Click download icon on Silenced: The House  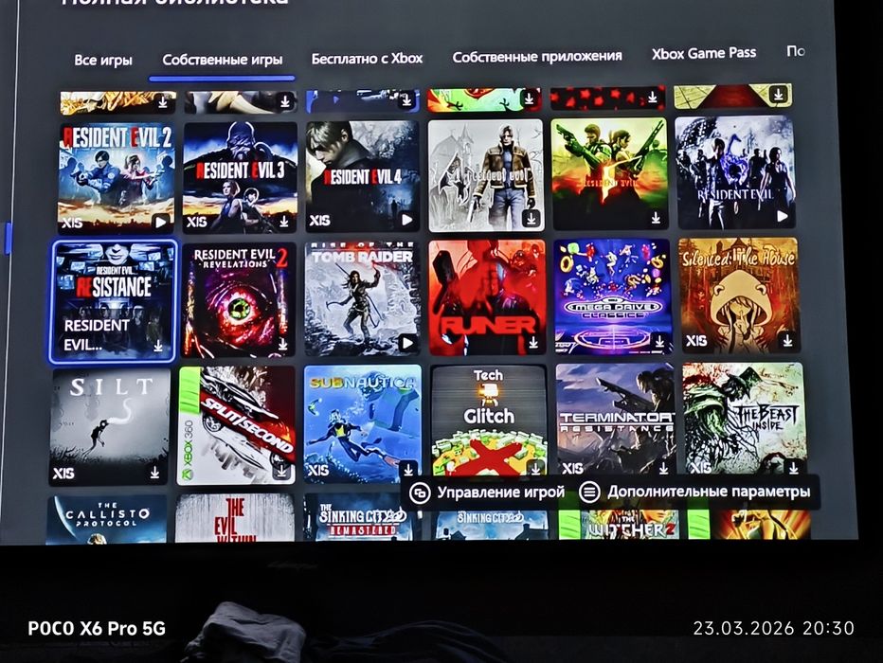(787, 340)
